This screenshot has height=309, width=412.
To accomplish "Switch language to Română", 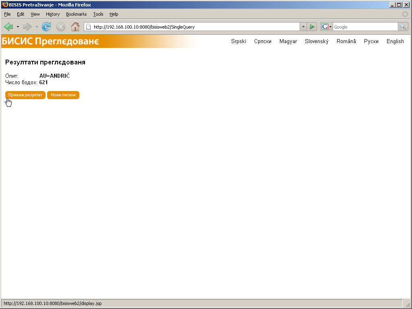I will (346, 41).
